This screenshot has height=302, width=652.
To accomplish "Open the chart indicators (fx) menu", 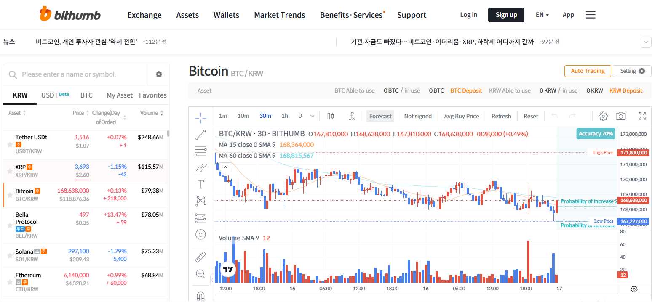I will click(352, 116).
